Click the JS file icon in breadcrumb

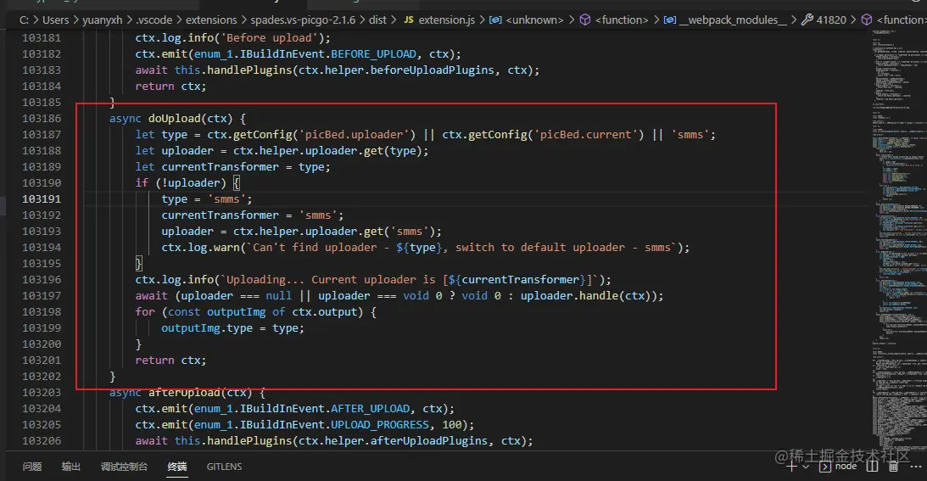point(409,20)
